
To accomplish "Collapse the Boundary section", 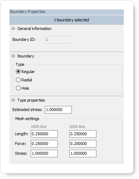I will [13, 56].
